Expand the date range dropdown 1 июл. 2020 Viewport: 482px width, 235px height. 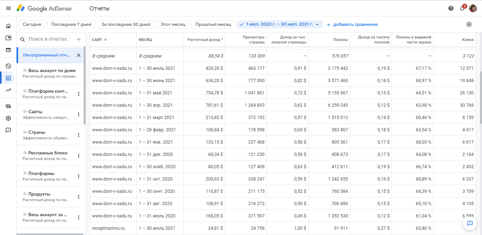pyautogui.click(x=280, y=24)
